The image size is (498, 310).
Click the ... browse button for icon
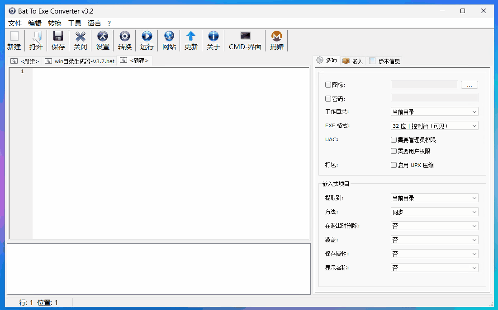click(x=469, y=85)
